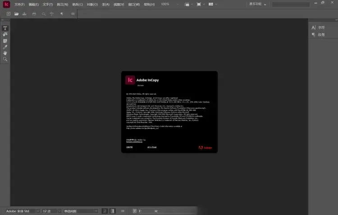Select the Note tool in the toolbox
This screenshot has width=338, height=215.
pyautogui.click(x=5, y=41)
